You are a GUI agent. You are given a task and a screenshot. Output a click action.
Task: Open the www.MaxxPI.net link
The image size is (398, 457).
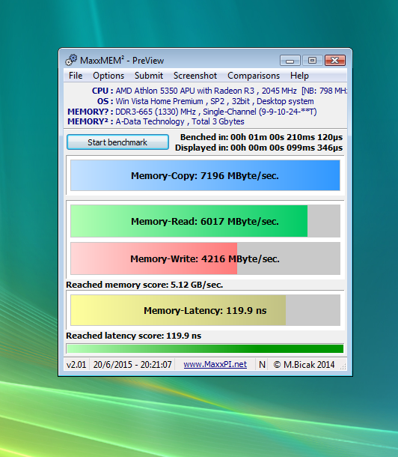pos(215,365)
